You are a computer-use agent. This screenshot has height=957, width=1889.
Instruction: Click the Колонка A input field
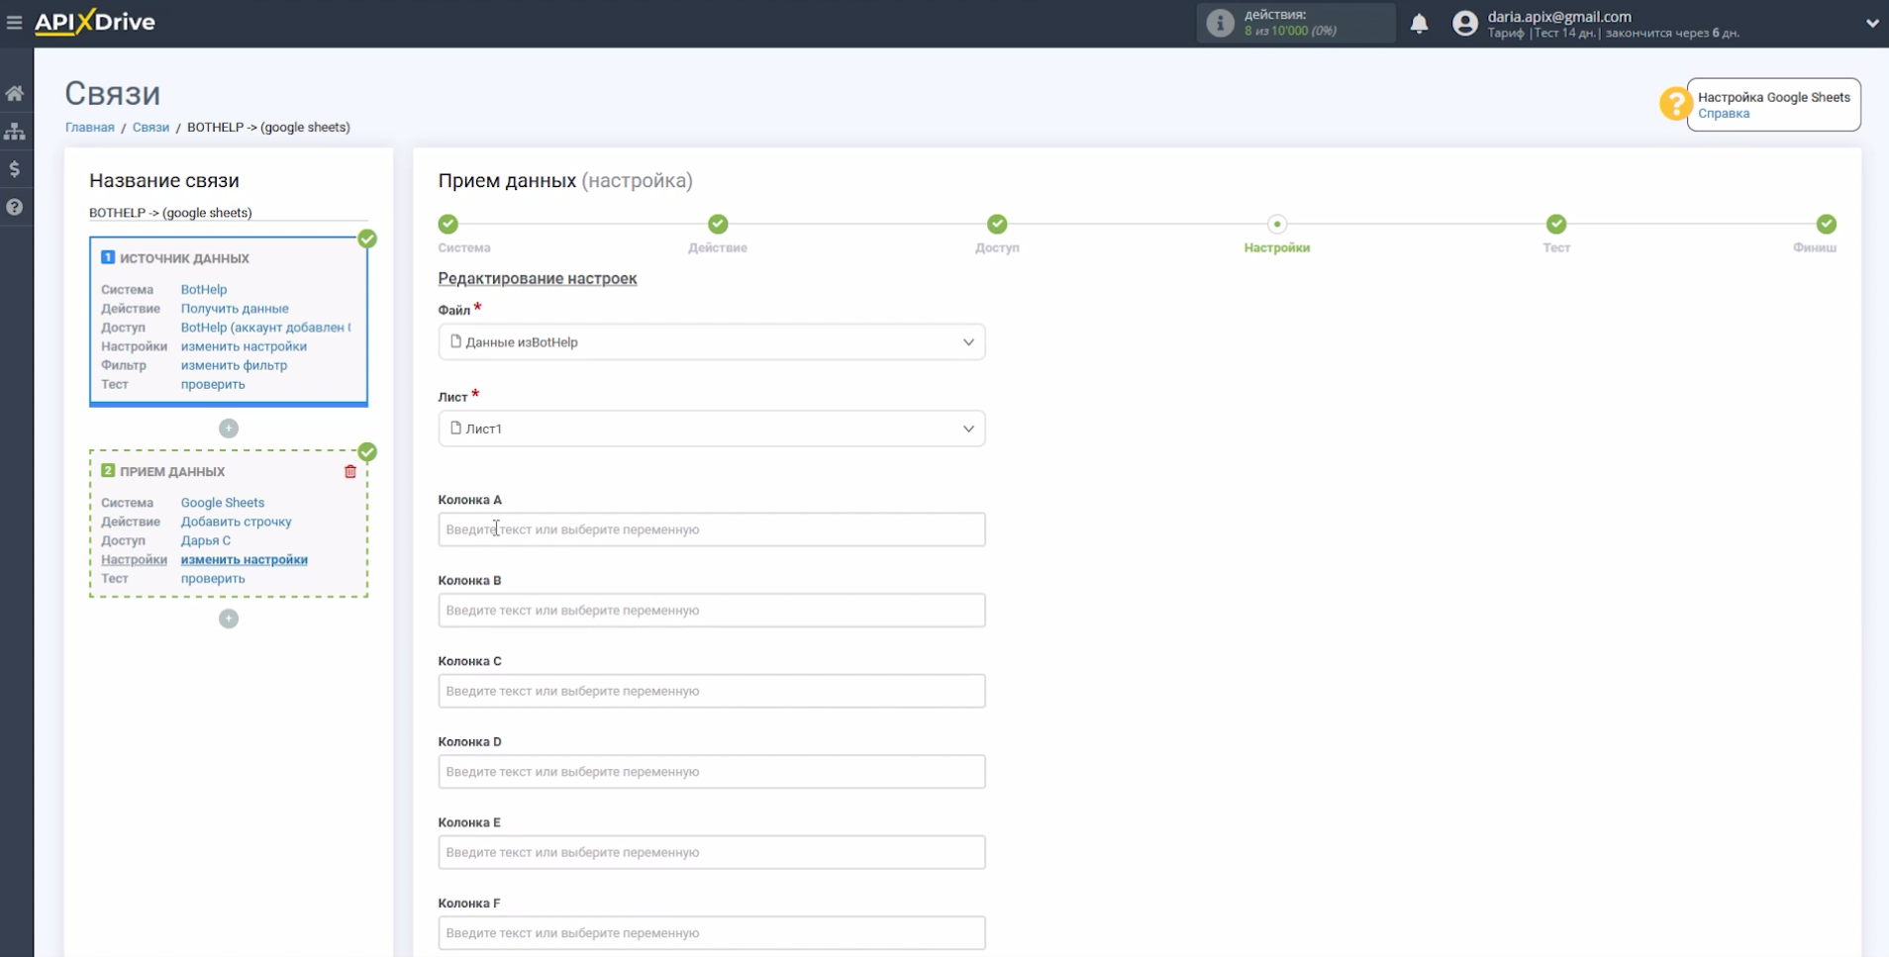(x=712, y=529)
